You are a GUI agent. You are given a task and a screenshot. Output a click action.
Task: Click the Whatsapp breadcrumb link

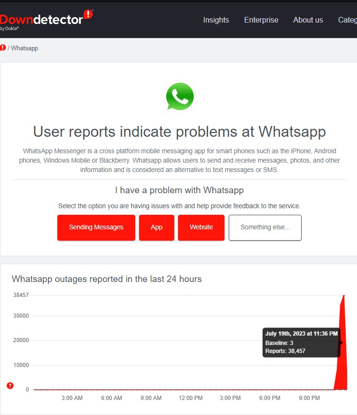tap(24, 48)
